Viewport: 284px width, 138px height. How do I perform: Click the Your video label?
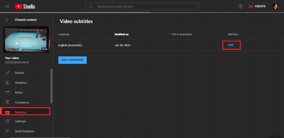pyautogui.click(x=12, y=58)
